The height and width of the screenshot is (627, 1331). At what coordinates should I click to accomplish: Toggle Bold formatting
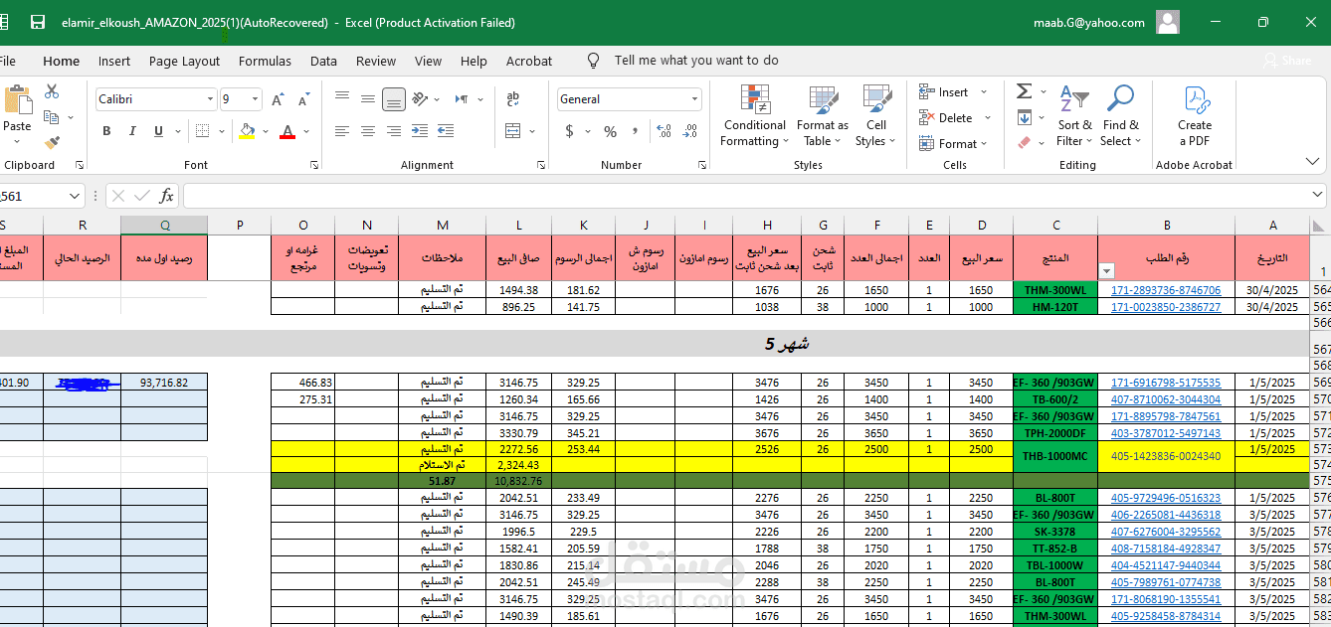pyautogui.click(x=106, y=131)
